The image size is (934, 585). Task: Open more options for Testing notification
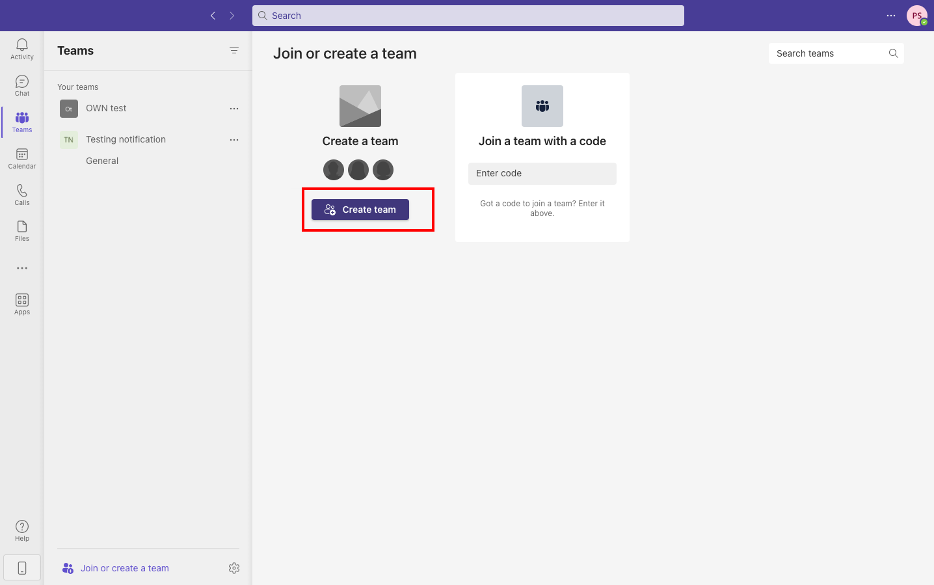pos(234,140)
